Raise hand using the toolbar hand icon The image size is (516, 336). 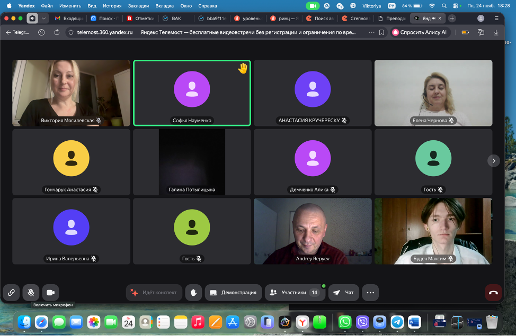click(x=193, y=292)
